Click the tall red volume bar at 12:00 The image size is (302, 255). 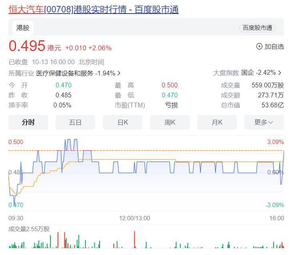tap(134, 239)
